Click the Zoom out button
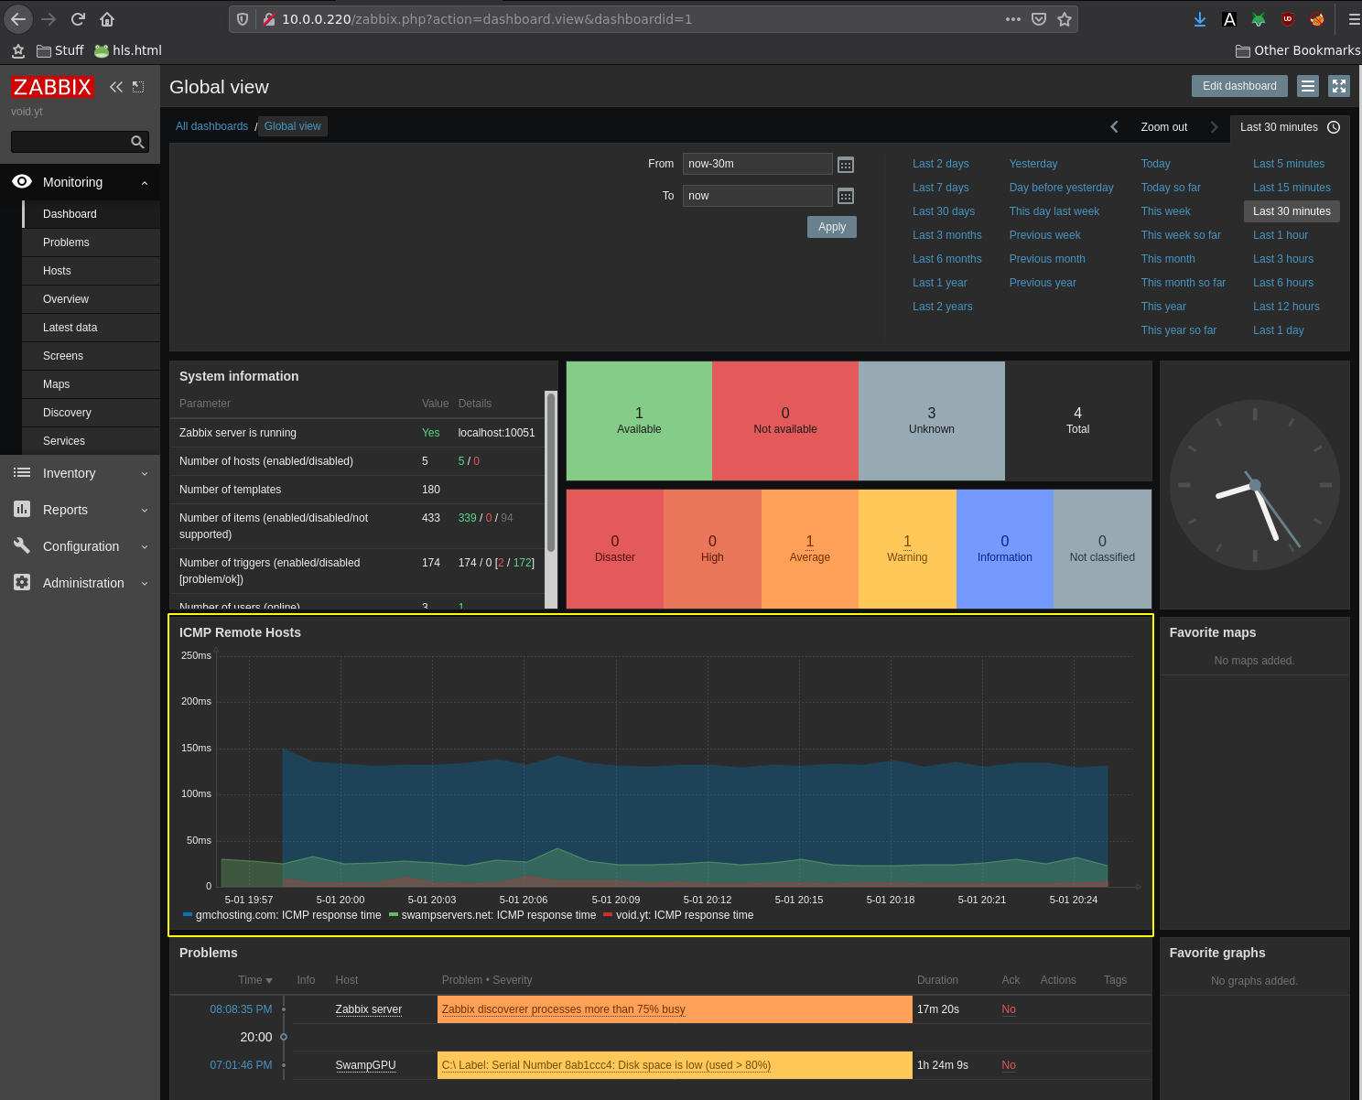The height and width of the screenshot is (1100, 1362). point(1164,127)
